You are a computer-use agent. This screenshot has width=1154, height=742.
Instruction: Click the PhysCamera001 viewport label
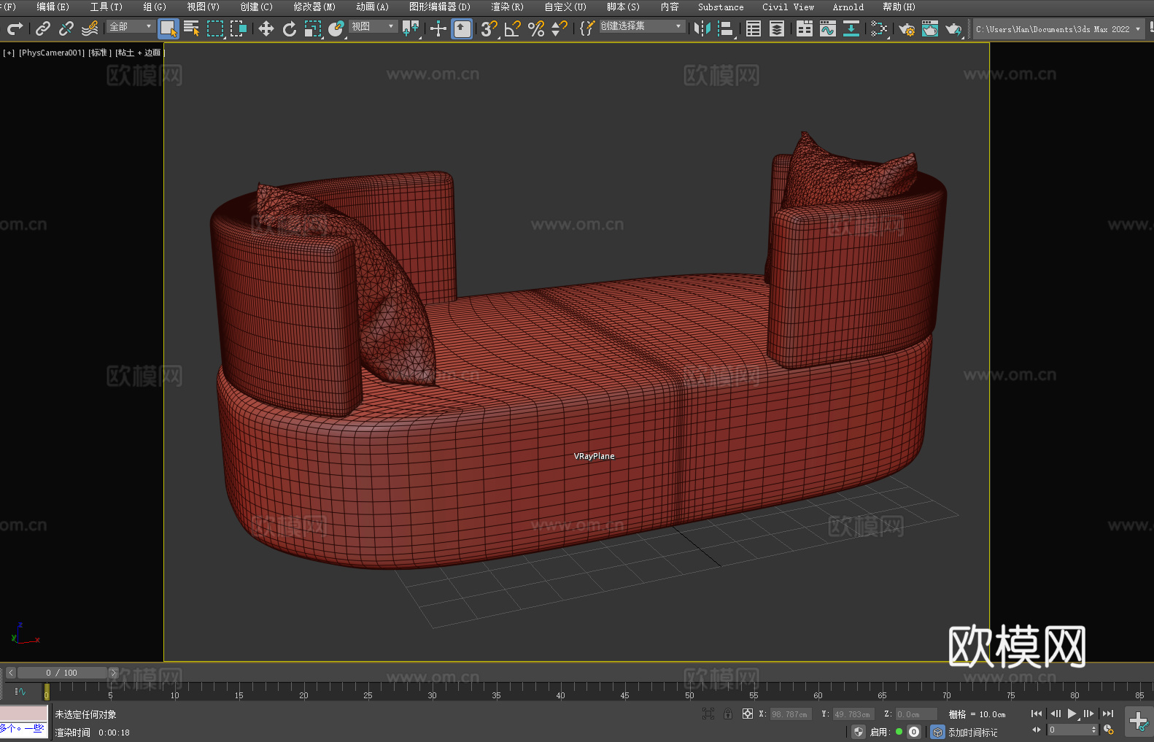52,53
